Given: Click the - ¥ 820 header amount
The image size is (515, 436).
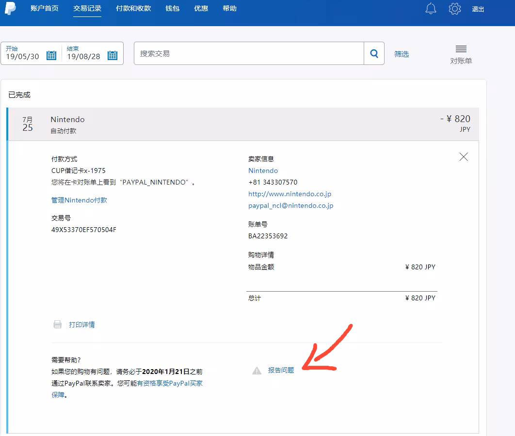Looking at the screenshot, I should 455,119.
